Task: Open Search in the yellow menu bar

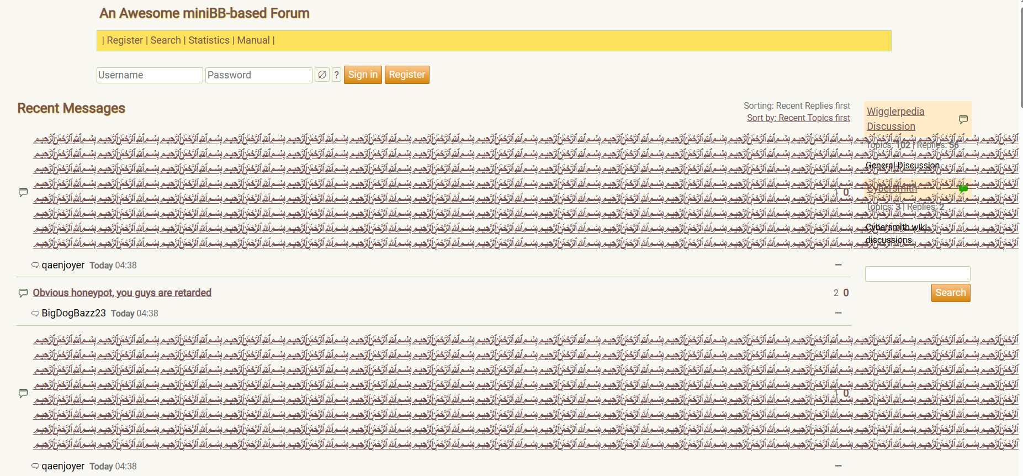Action: pyautogui.click(x=166, y=40)
